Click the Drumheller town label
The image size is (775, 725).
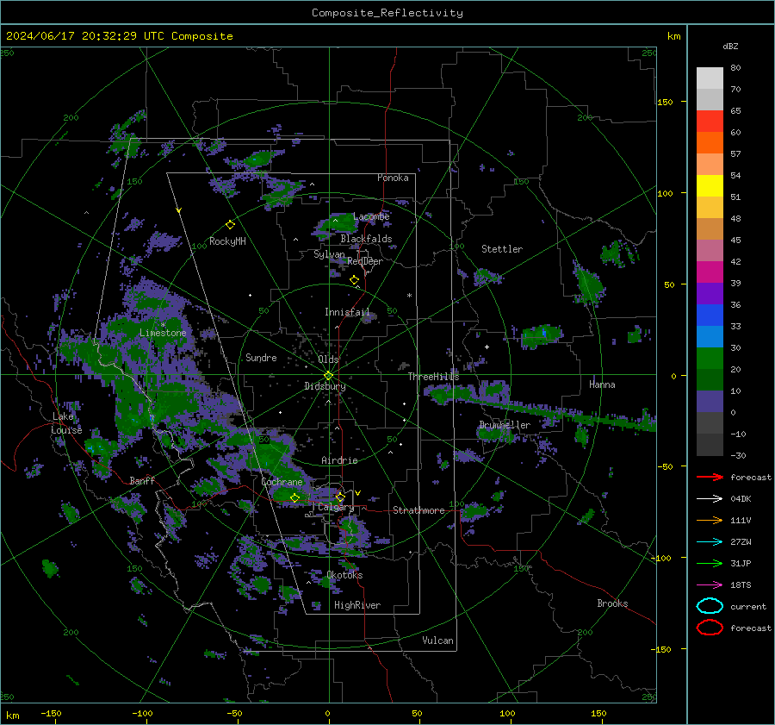point(505,425)
